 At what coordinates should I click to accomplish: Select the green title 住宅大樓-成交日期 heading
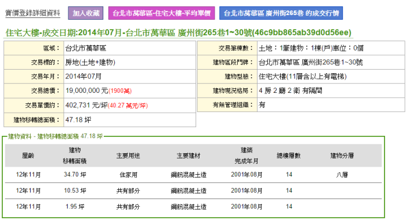click(x=179, y=33)
